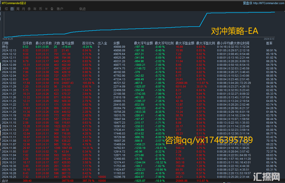Open the 币 currency tab
This screenshot has height=183, width=285.
tap(40, 9)
